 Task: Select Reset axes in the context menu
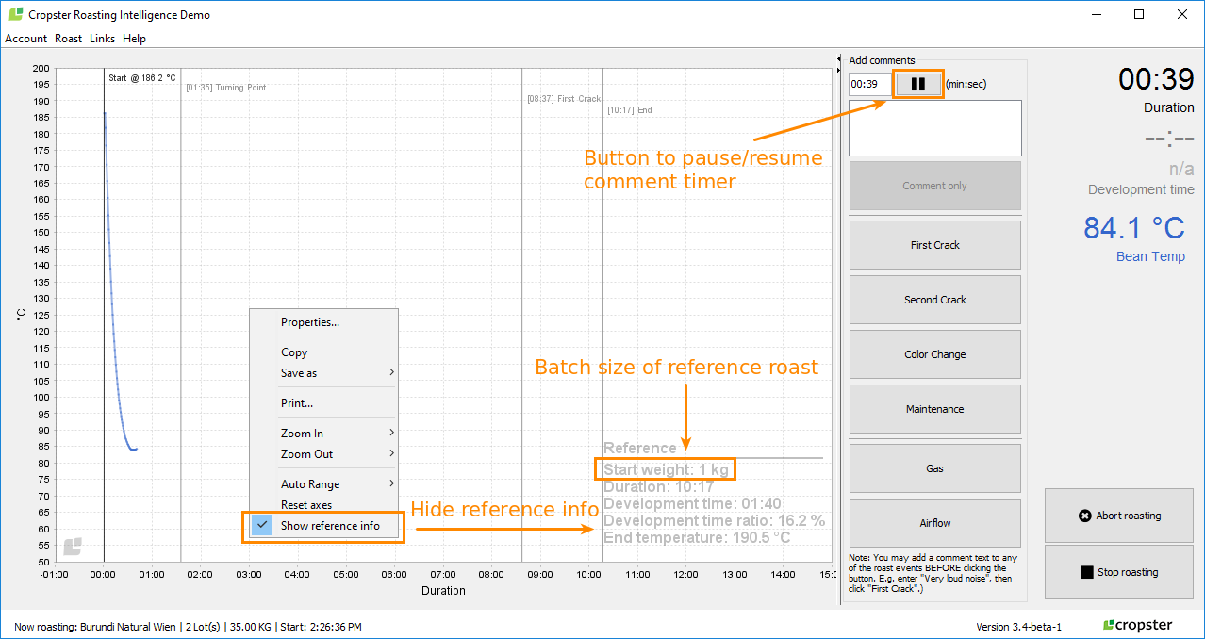click(323, 505)
